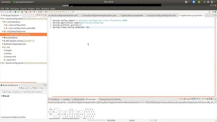Click Activities in the top bar
The width and height of the screenshot is (217, 122).
[6, 2]
